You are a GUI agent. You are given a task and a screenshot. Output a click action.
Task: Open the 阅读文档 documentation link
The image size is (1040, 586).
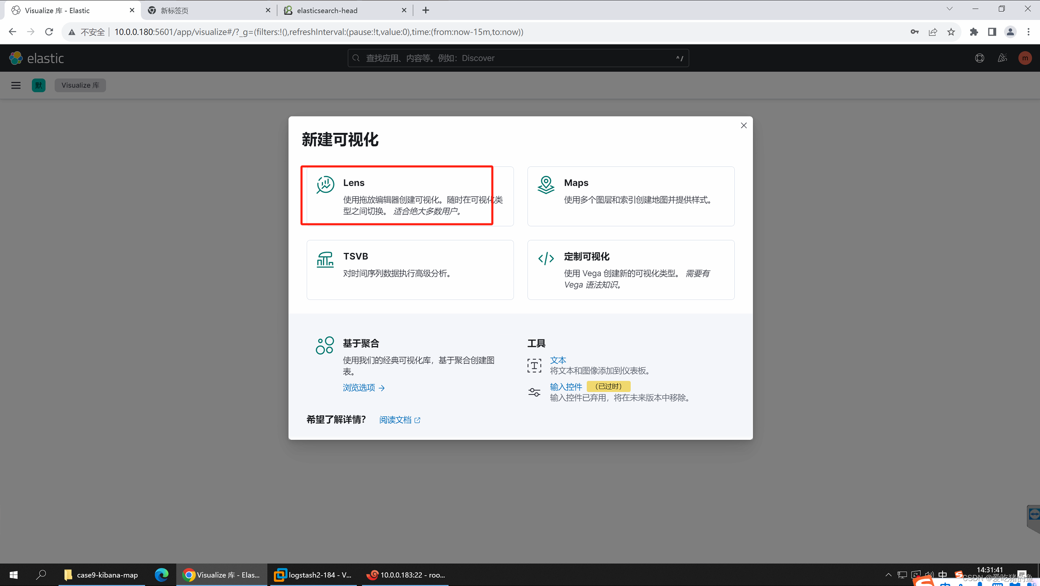coord(399,420)
